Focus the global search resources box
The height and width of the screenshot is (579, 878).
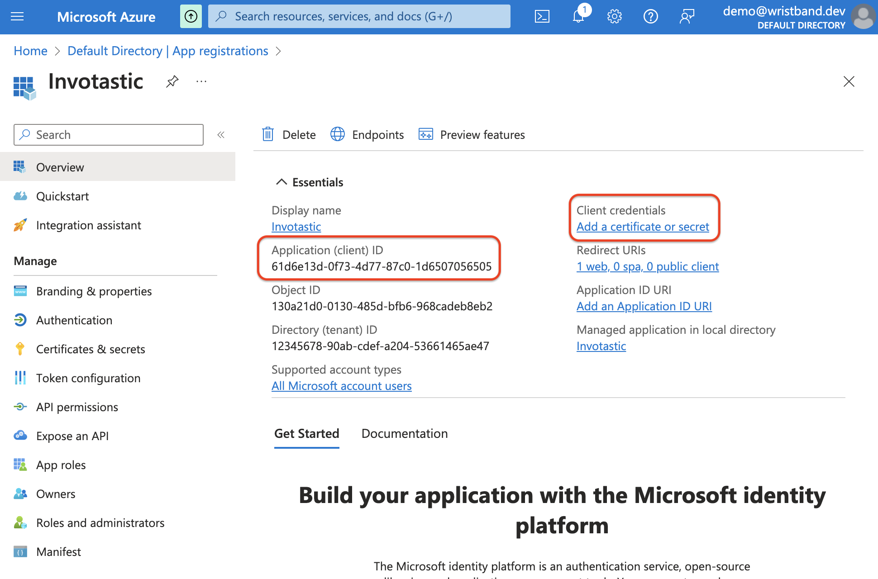359,17
